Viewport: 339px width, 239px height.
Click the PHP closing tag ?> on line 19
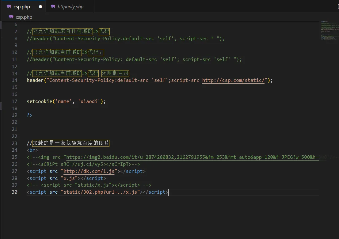click(29, 115)
